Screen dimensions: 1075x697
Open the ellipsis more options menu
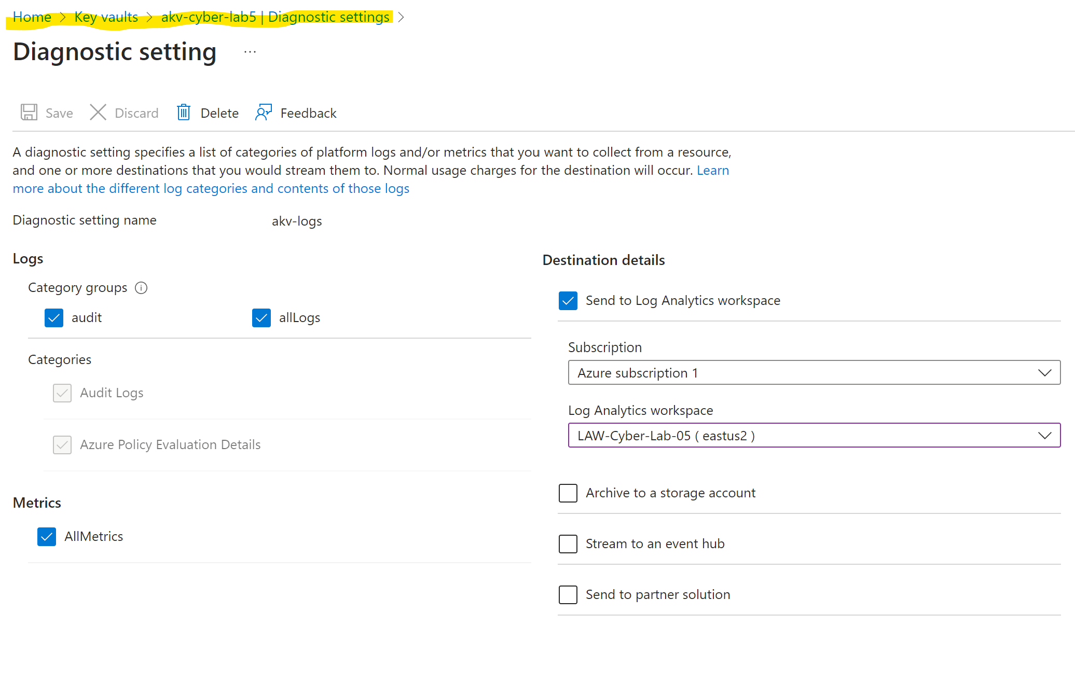(250, 52)
